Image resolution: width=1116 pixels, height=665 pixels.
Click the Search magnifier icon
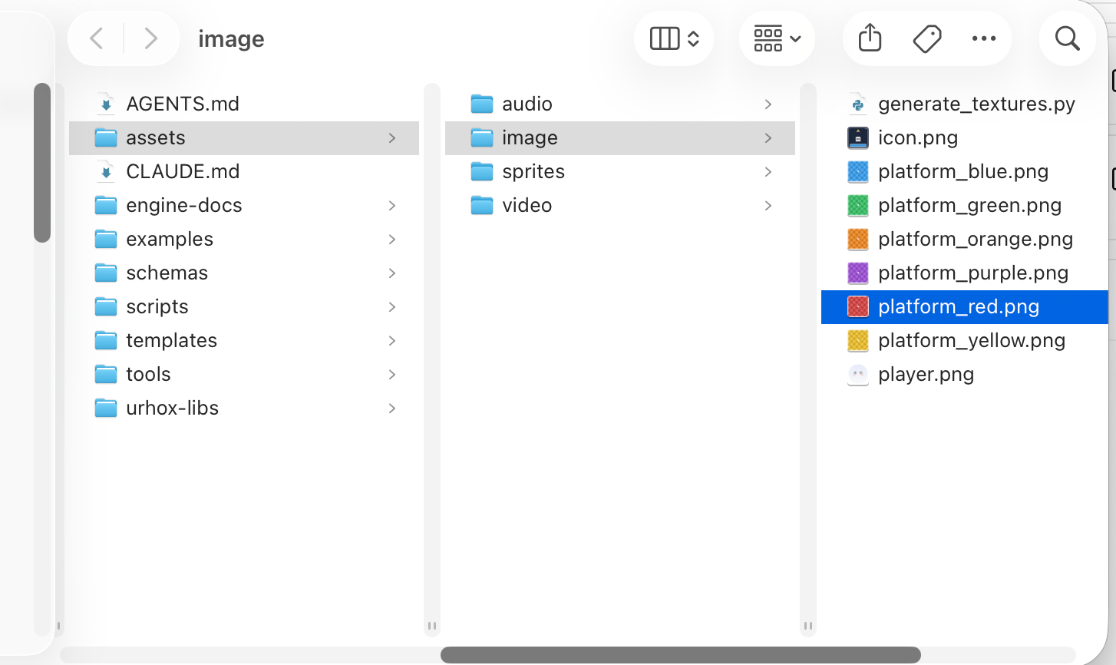click(1067, 38)
